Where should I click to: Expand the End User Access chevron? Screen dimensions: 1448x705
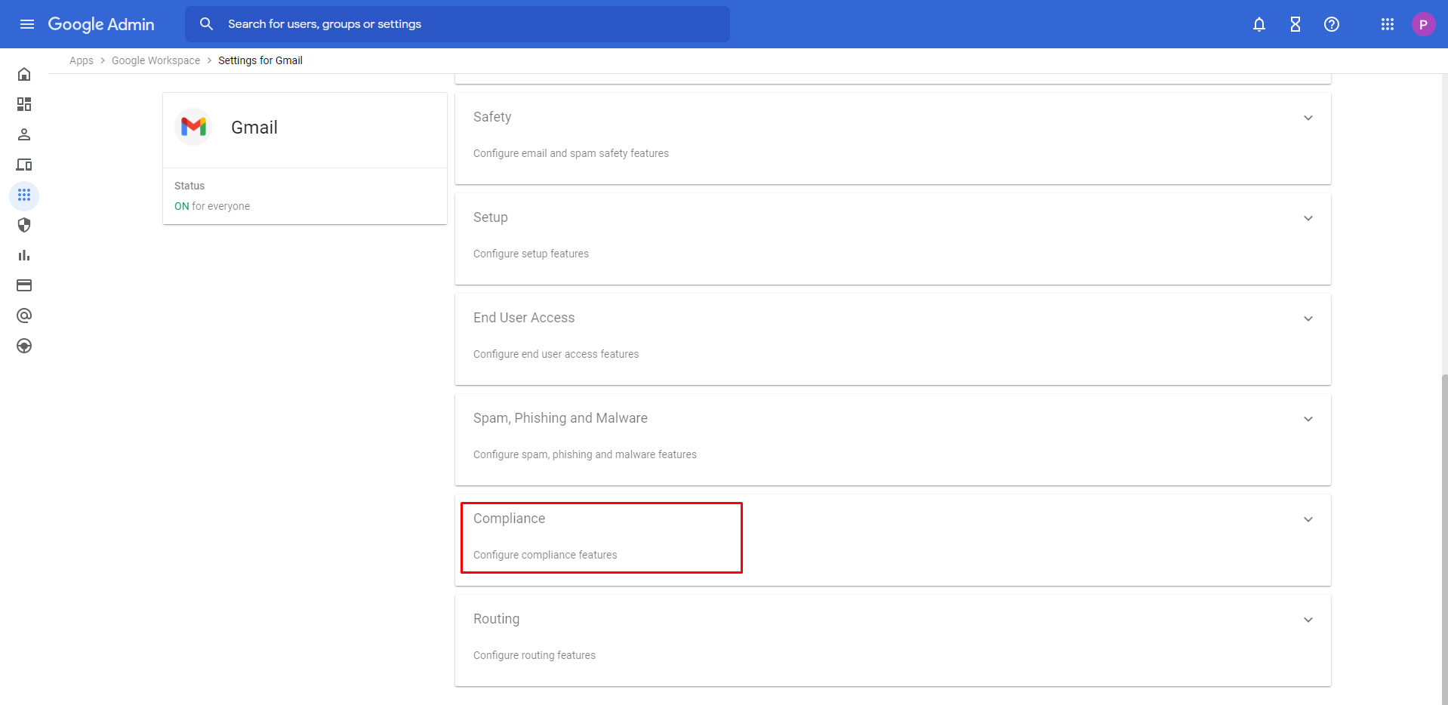(1308, 319)
